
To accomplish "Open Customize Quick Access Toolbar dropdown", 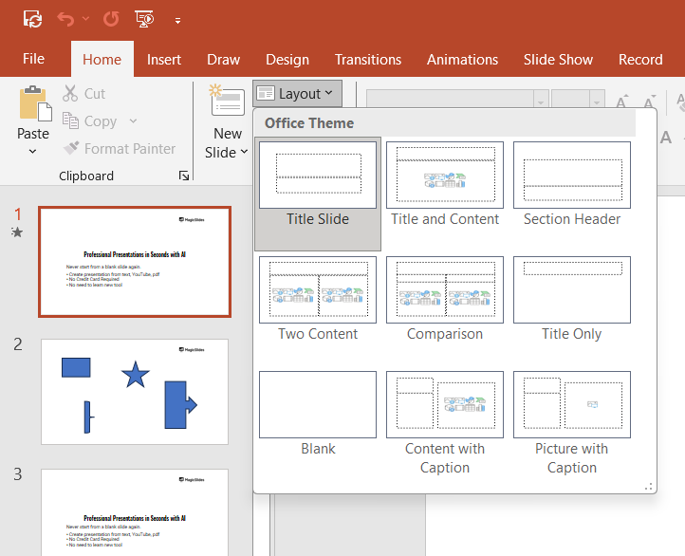I will click(178, 20).
